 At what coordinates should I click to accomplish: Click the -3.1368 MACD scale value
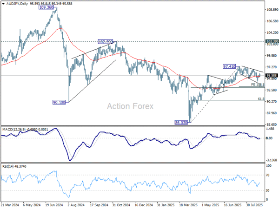point(272,160)
